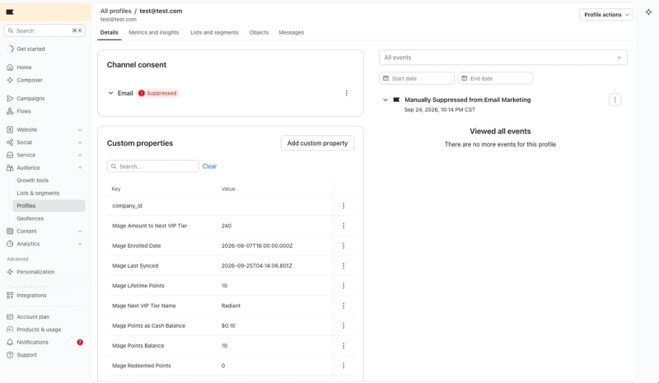Click the Start date field
Image resolution: width=659 pixels, height=383 pixels.
(x=417, y=78)
